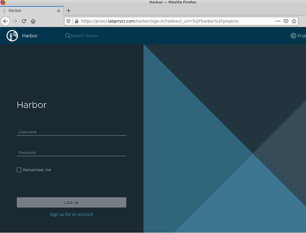Open page actions three-dot menu
306x233 pixels.
pos(278,21)
